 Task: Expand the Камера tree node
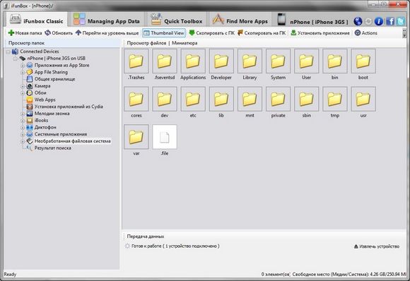click(23, 86)
